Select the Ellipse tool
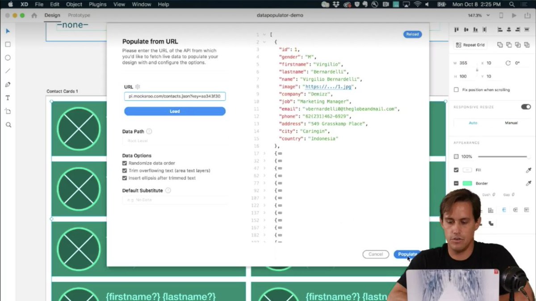The image size is (536, 301). coord(8,58)
